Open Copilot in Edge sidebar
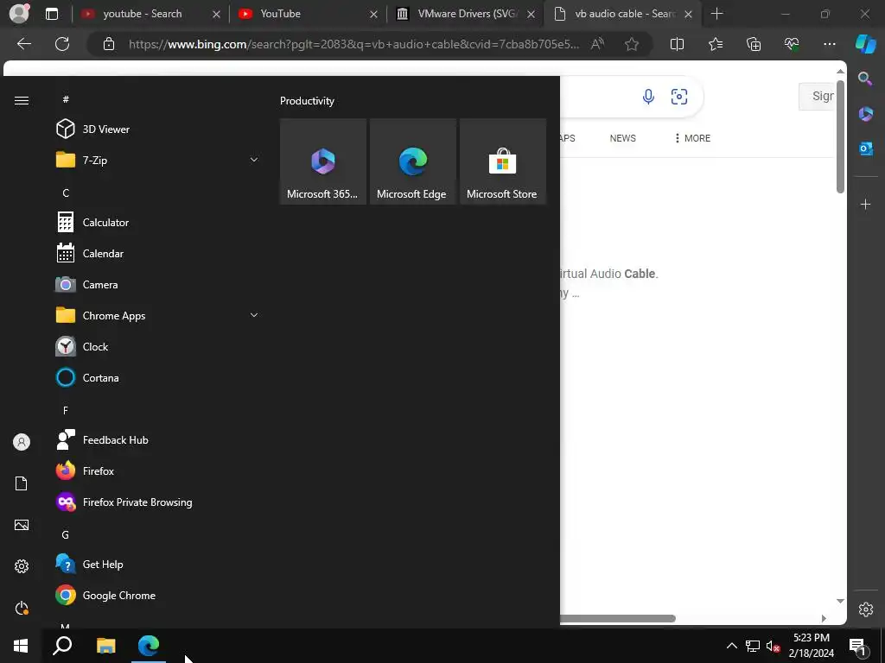 865,44
